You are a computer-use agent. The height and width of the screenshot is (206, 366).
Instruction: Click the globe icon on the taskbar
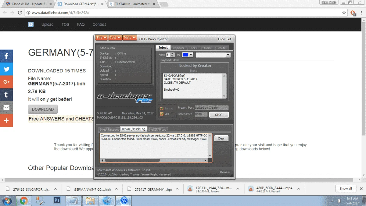[x=124, y=201]
